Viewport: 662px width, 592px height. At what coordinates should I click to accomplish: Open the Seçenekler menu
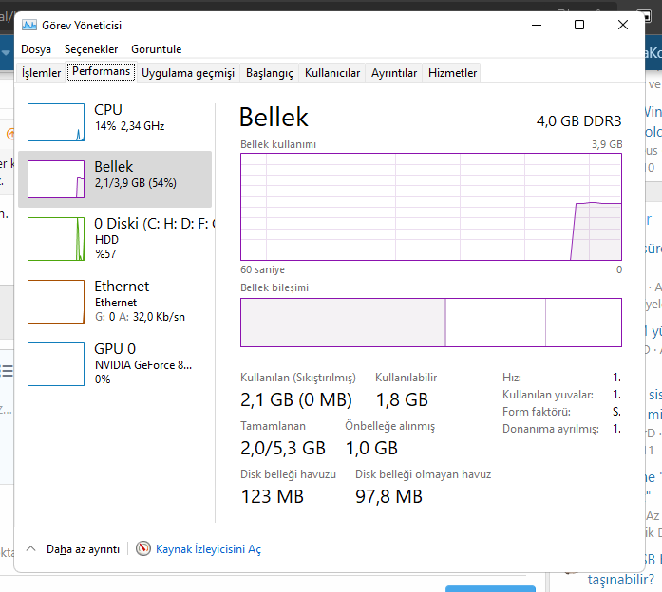click(x=91, y=49)
